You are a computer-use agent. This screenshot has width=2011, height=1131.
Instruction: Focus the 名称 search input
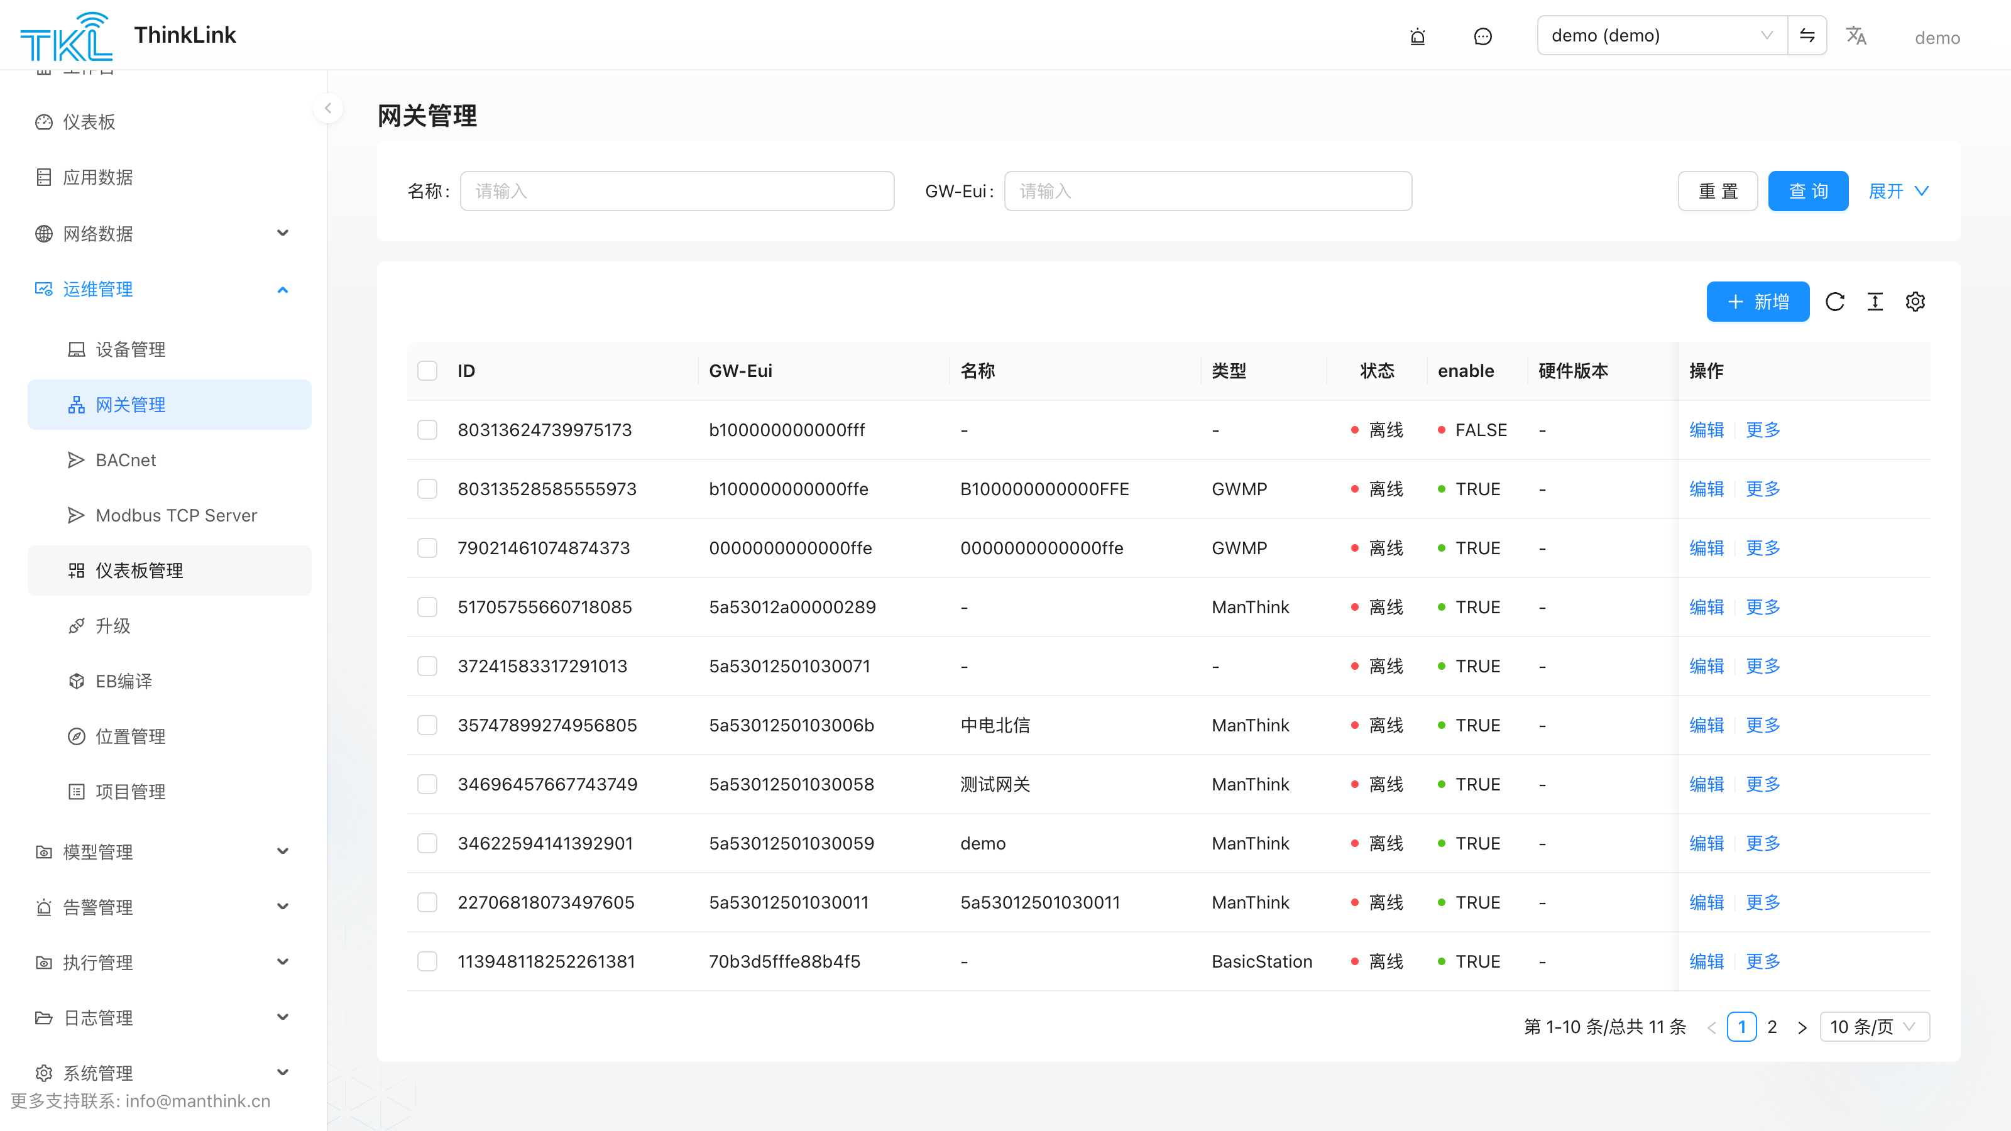tap(677, 191)
